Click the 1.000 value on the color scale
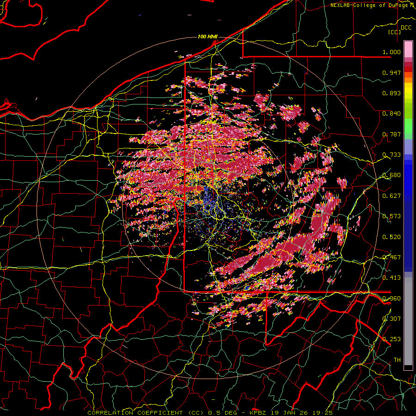Screen dimensions: 416x416 [392, 52]
